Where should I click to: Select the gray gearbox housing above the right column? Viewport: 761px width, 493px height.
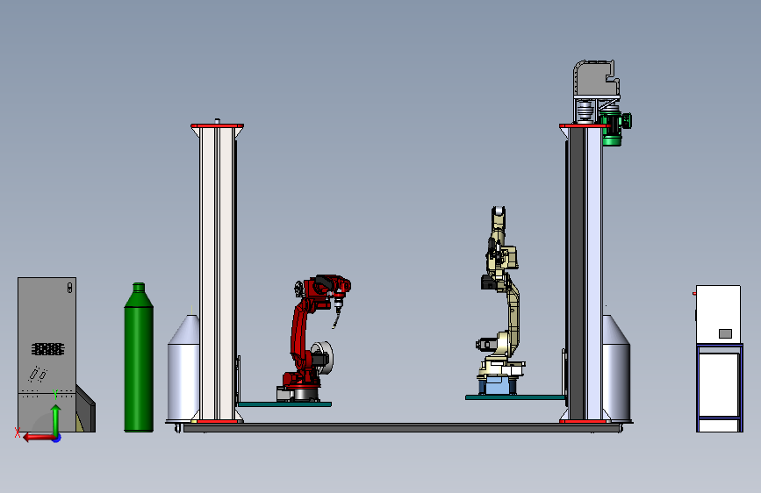[596, 78]
